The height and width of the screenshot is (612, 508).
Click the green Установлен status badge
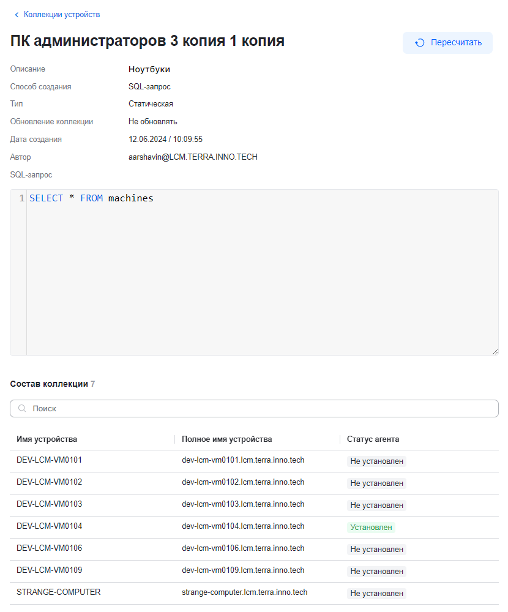(371, 527)
